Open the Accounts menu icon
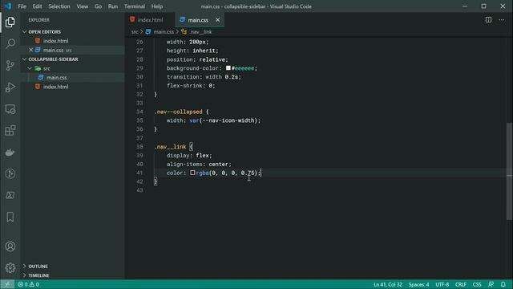Image resolution: width=513 pixels, height=289 pixels. pos(10,246)
